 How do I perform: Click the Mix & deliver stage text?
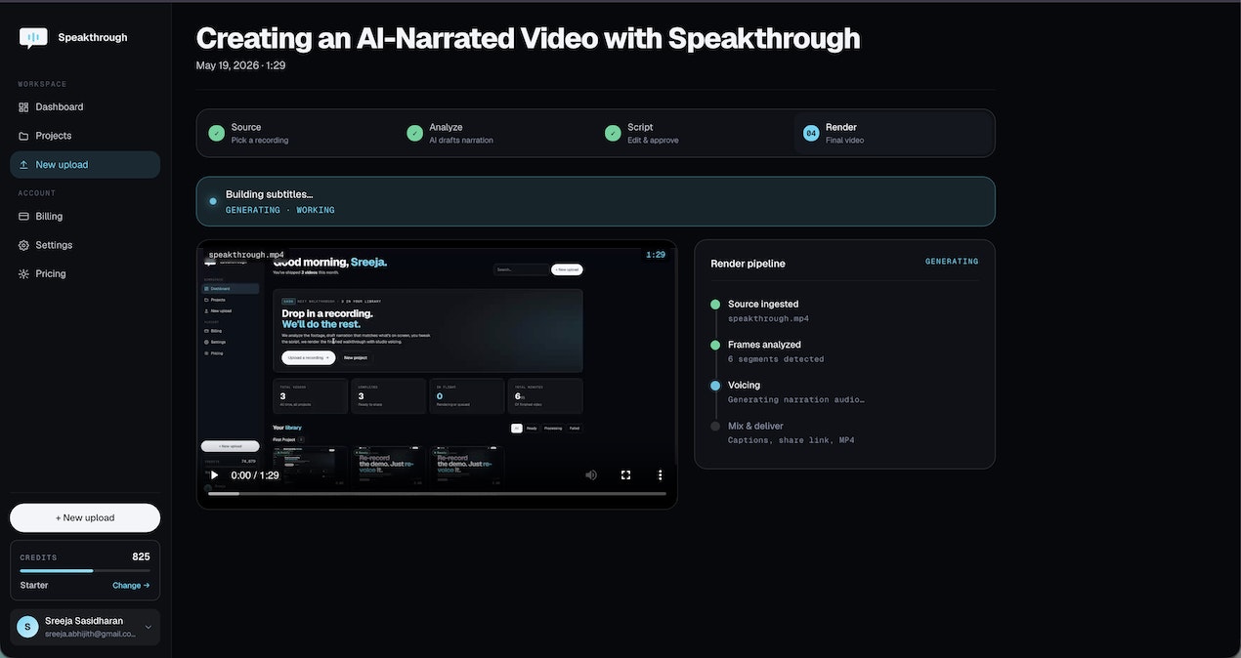[x=755, y=426]
